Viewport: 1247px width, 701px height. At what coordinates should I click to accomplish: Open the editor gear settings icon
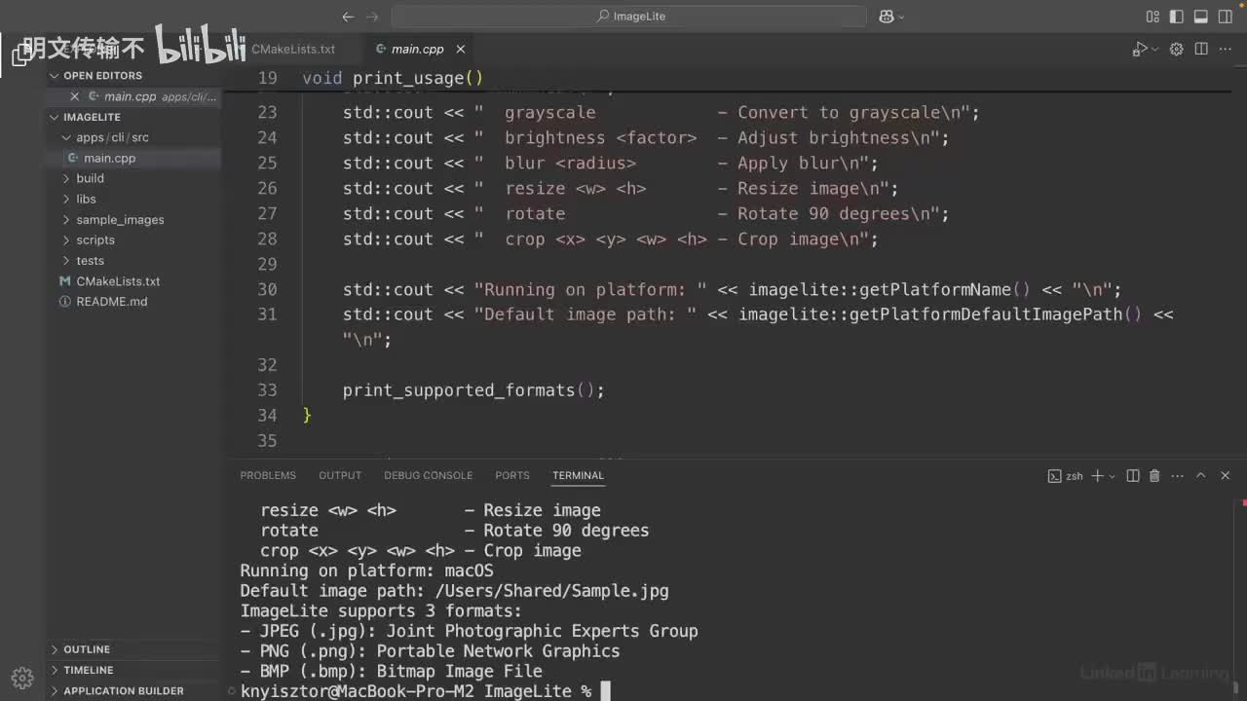[x=1176, y=49]
